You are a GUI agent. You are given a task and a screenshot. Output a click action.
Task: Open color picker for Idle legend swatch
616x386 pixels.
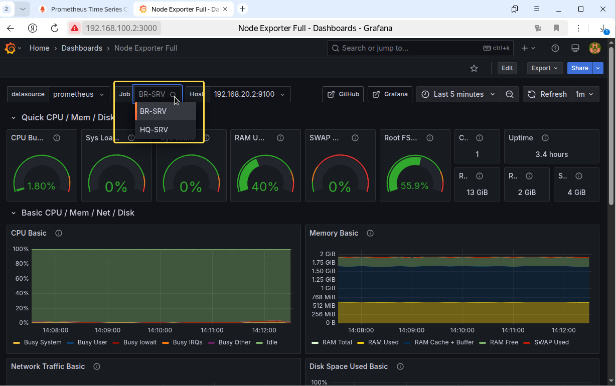(259, 342)
